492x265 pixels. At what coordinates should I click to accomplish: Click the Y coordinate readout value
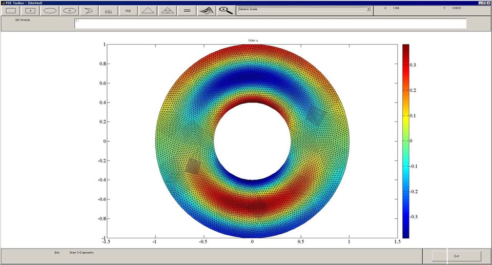pos(456,8)
